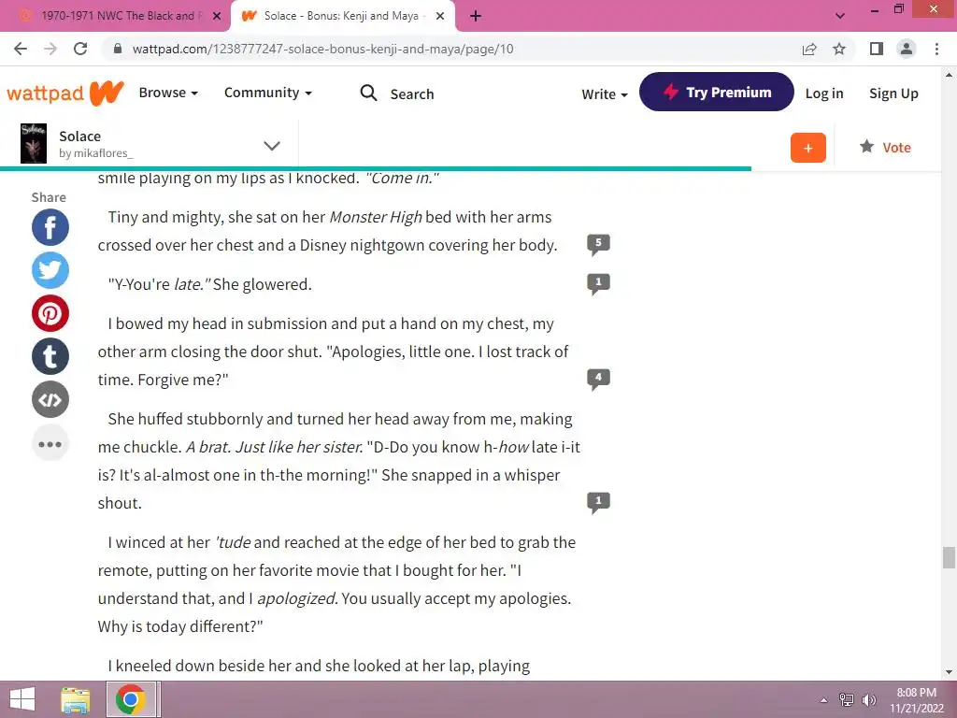Image resolution: width=957 pixels, height=718 pixels.
Task: Go back to the previous browser page
Action: point(21,49)
